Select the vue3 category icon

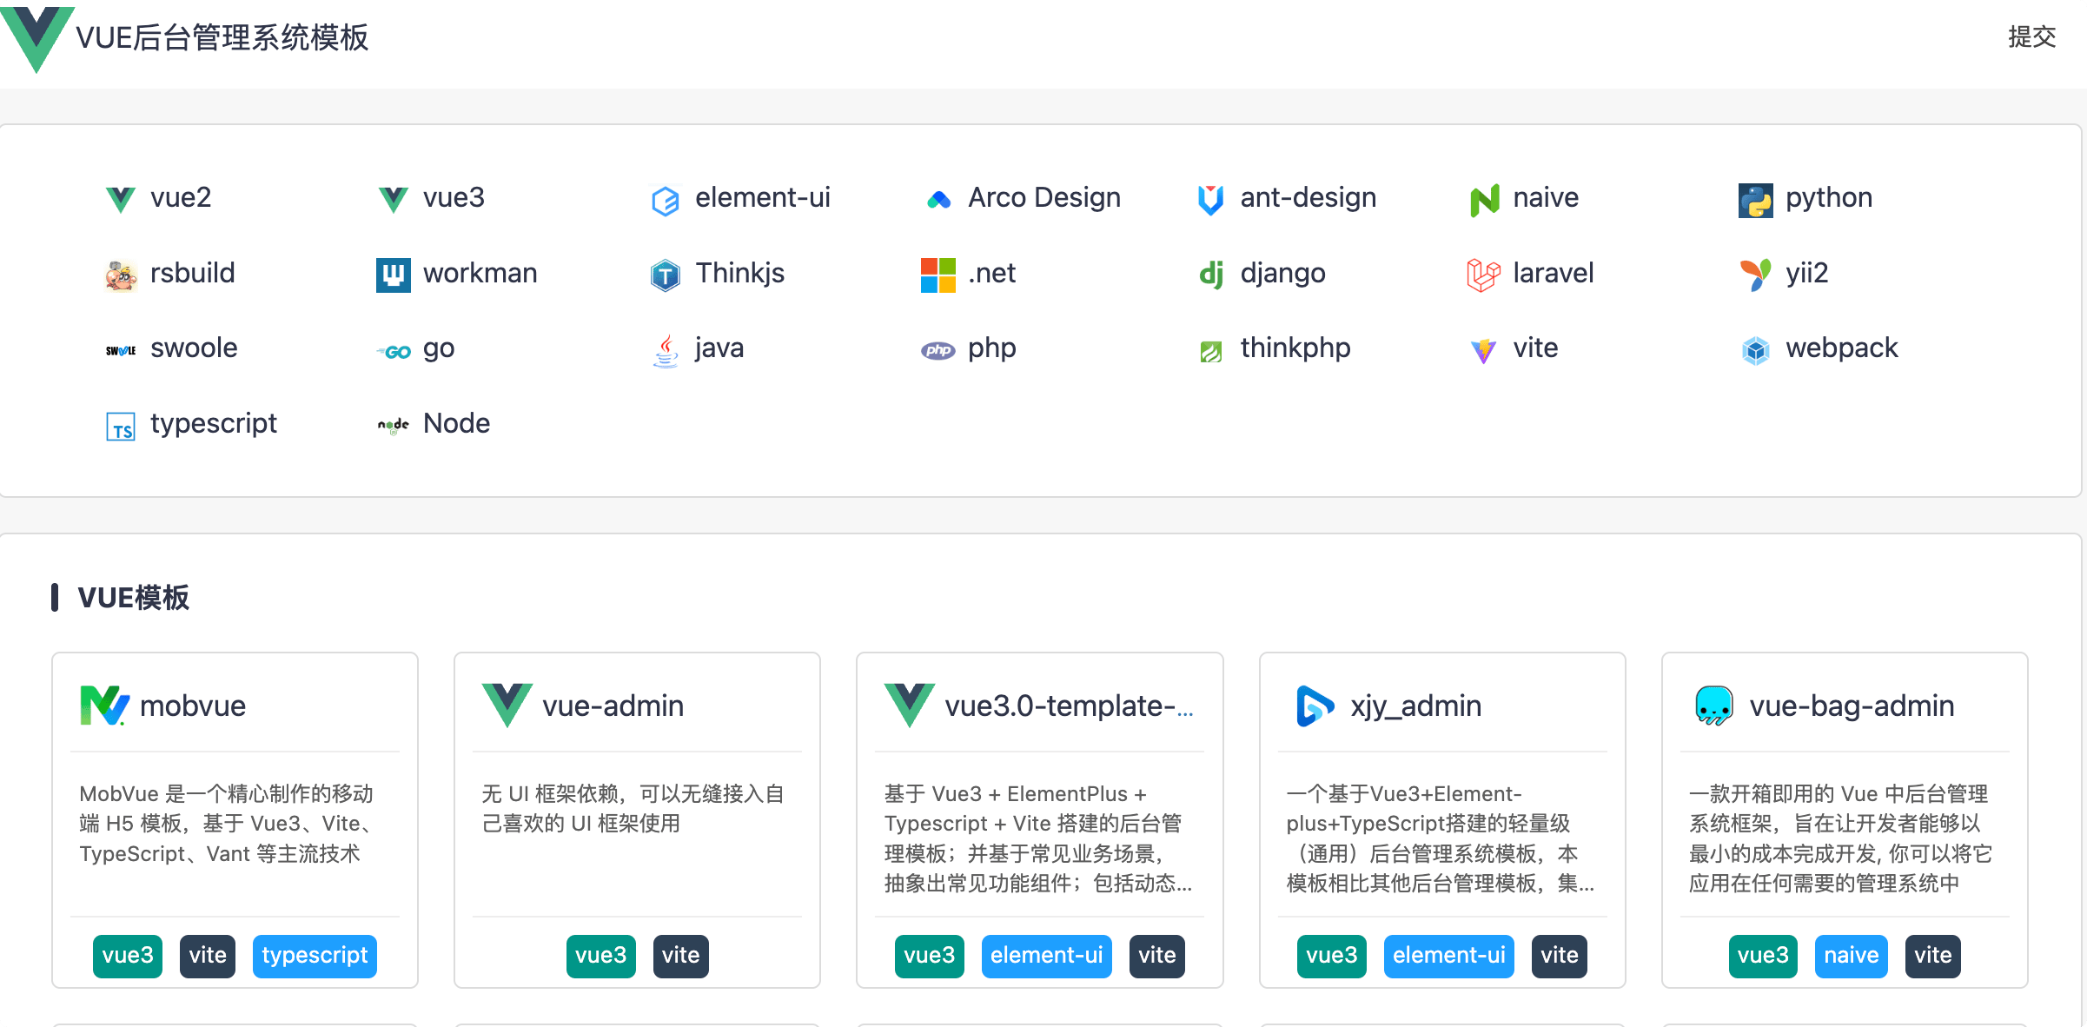394,199
